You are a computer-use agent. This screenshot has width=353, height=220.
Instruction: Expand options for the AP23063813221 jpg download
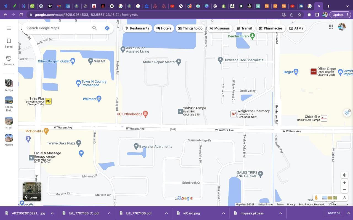click(x=52, y=213)
